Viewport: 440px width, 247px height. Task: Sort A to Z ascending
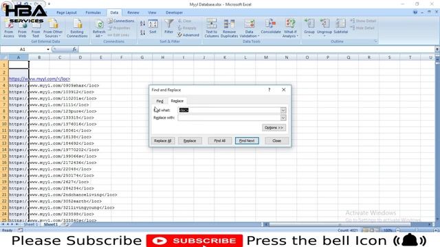point(142,23)
